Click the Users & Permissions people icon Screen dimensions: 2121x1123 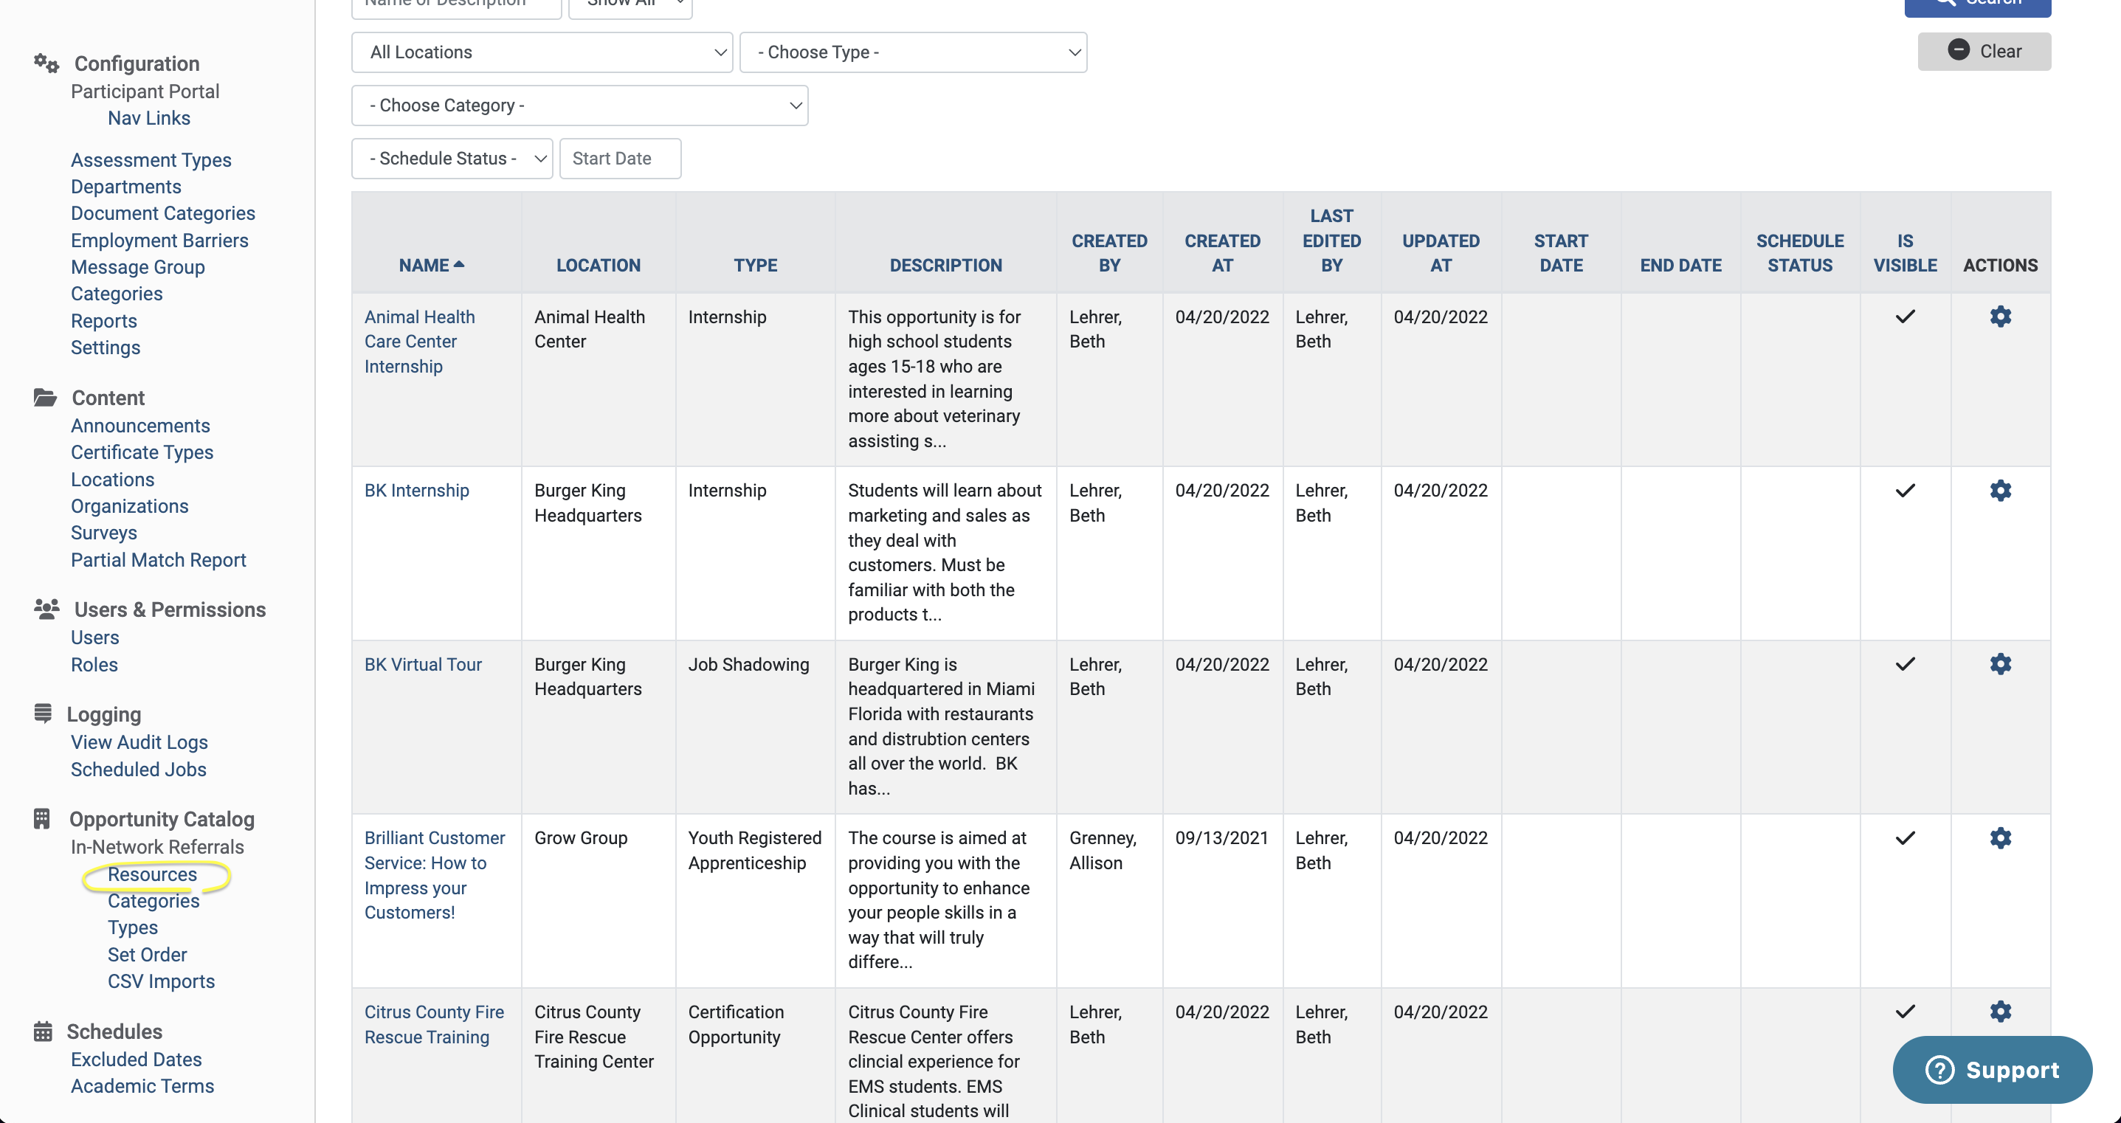pyautogui.click(x=46, y=609)
